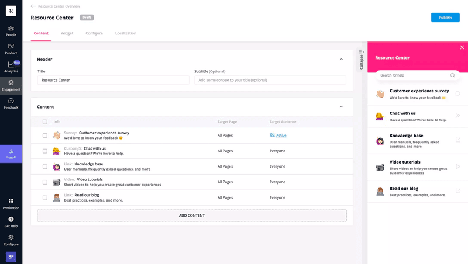Collapse the Content section chevron
The width and height of the screenshot is (468, 264).
tap(341, 107)
